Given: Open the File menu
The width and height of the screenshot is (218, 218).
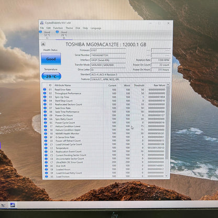Looking at the screenshot, I should click(x=42, y=28).
